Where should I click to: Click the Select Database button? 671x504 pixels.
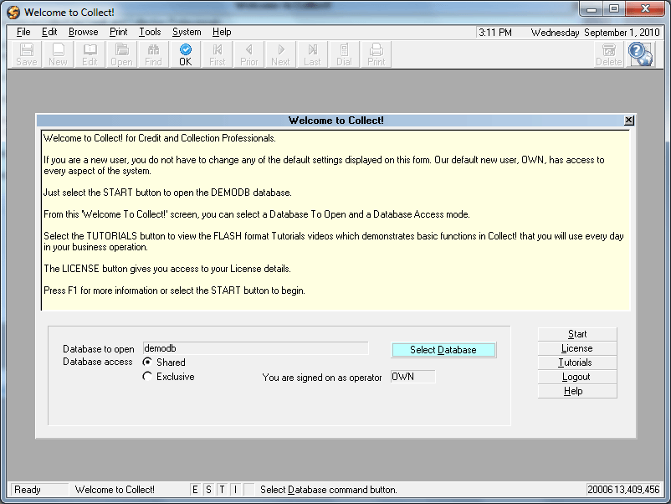[443, 350]
